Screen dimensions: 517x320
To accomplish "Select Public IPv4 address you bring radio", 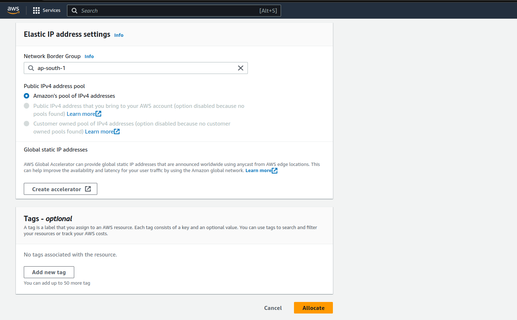I will pyautogui.click(x=27, y=106).
